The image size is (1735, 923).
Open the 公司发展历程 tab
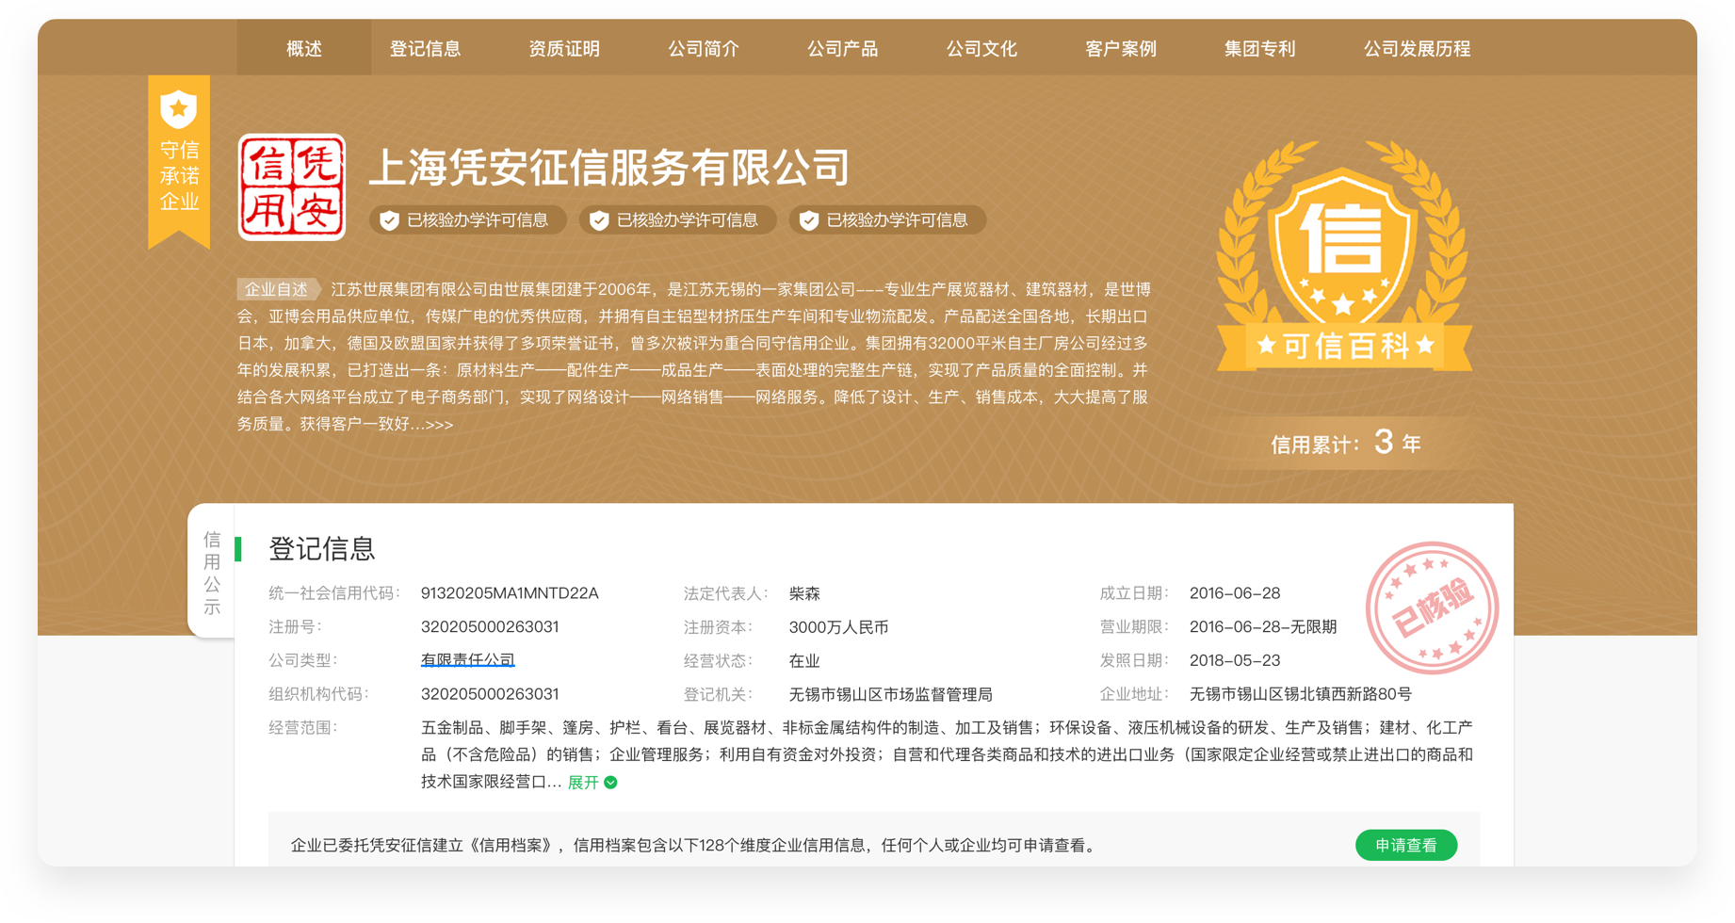click(x=1416, y=48)
